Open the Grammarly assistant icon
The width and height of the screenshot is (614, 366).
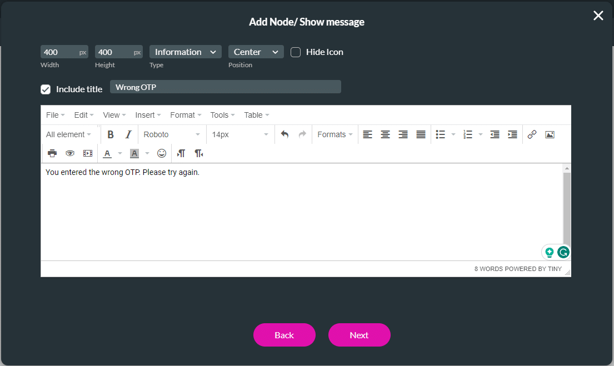pyautogui.click(x=563, y=252)
